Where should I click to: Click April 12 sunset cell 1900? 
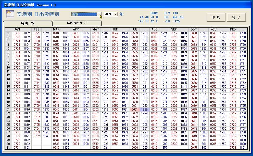85,75
